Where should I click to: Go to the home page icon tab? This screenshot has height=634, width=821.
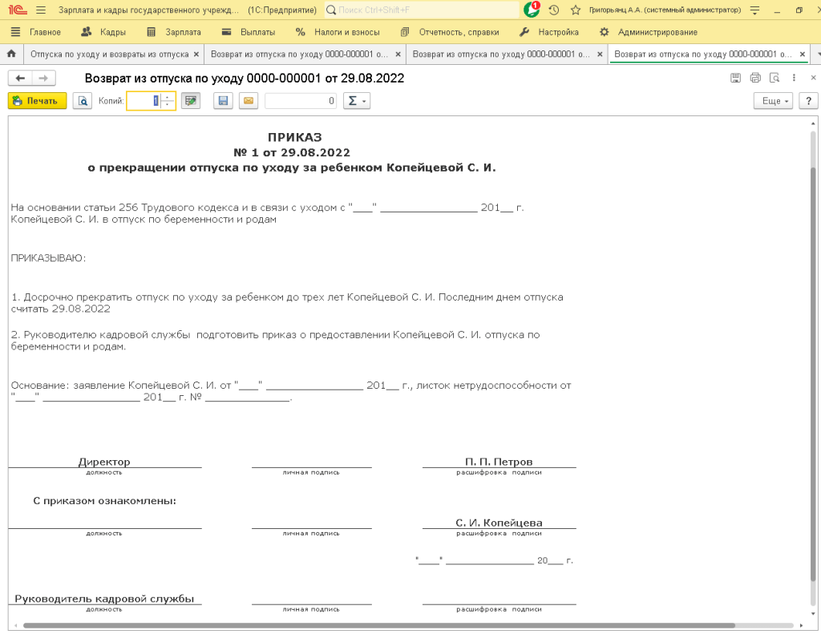[11, 55]
